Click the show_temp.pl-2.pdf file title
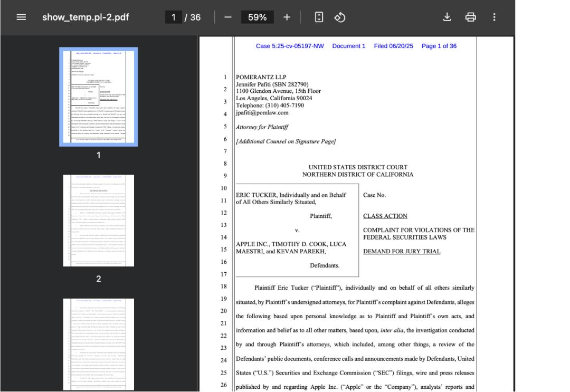Screen dimensions: 570x392 coord(85,17)
